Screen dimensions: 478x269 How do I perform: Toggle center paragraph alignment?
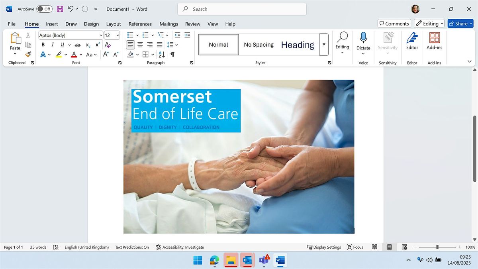click(x=140, y=44)
